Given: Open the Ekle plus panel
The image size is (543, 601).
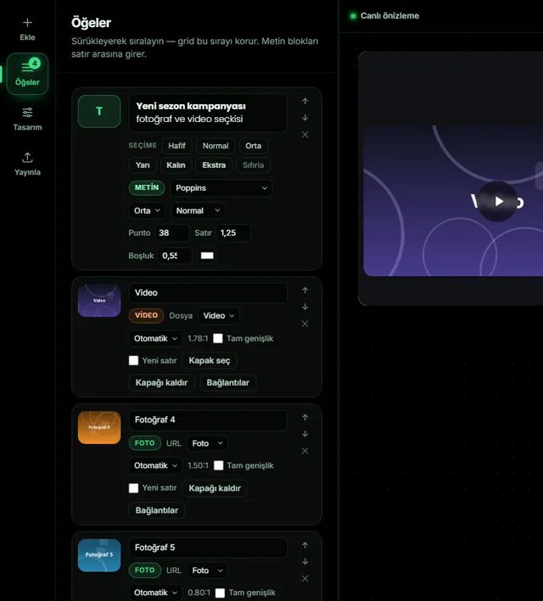Looking at the screenshot, I should [x=27, y=29].
